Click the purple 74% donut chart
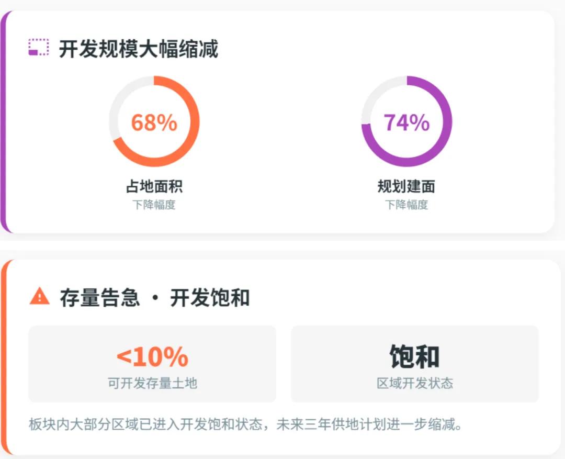The width and height of the screenshot is (565, 459). pos(407,121)
